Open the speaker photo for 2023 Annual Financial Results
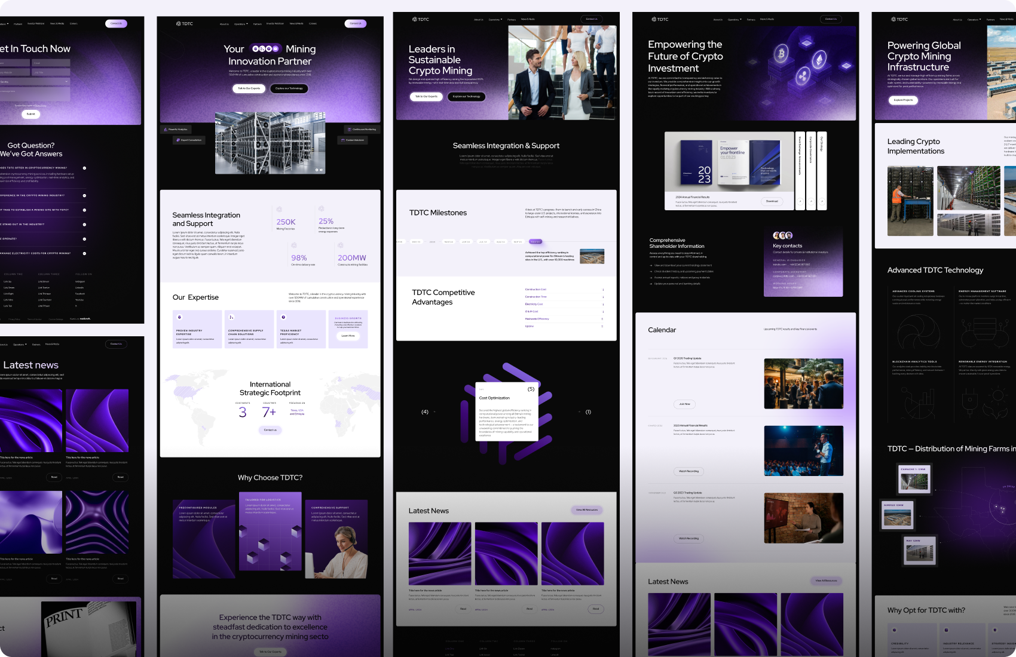Viewport: 1016px width, 657px height. click(804, 451)
